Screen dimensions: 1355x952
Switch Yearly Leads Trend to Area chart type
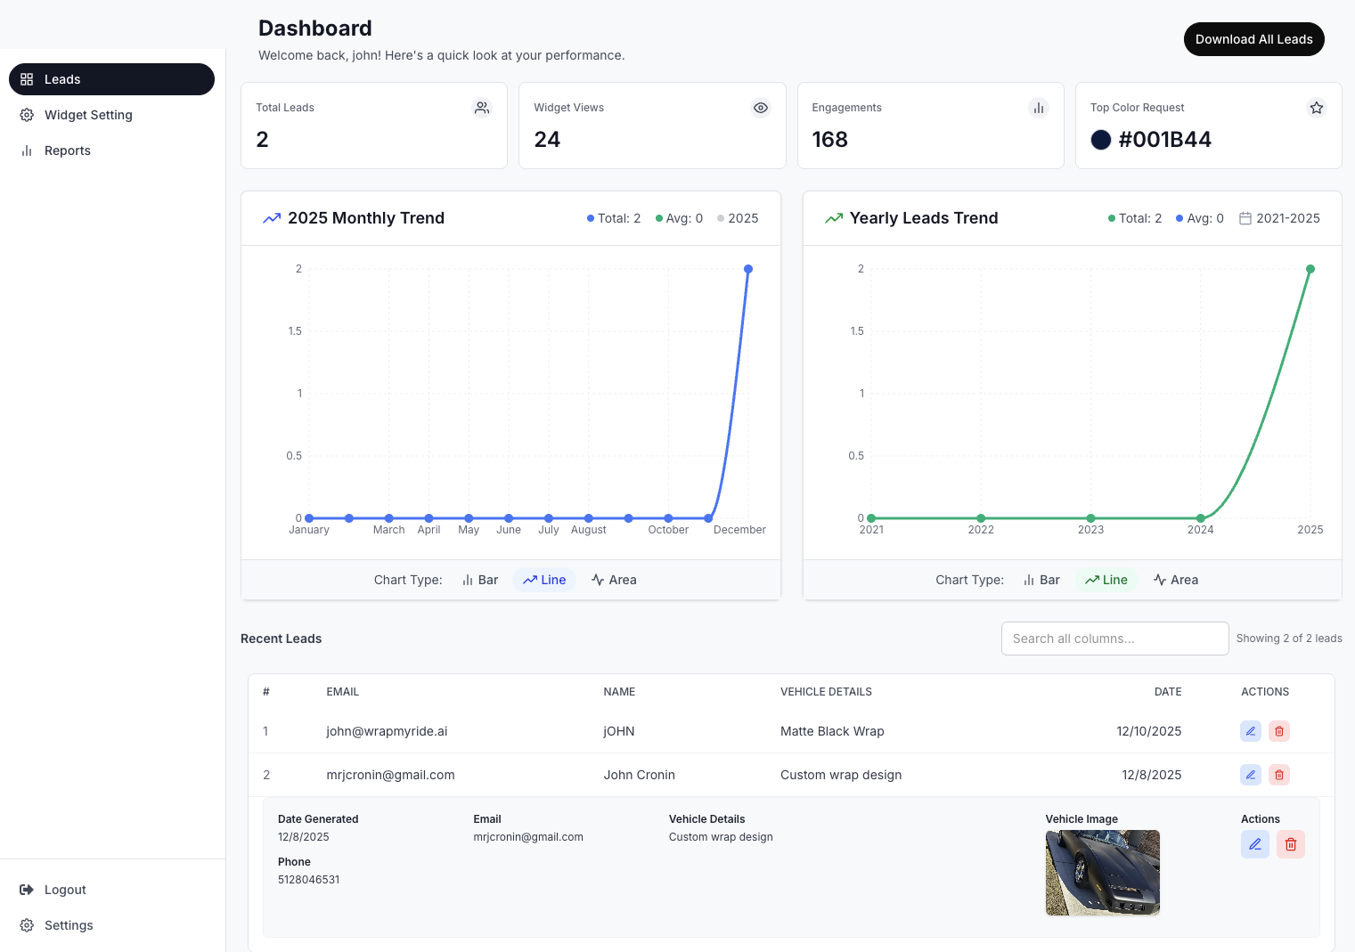[1175, 580]
